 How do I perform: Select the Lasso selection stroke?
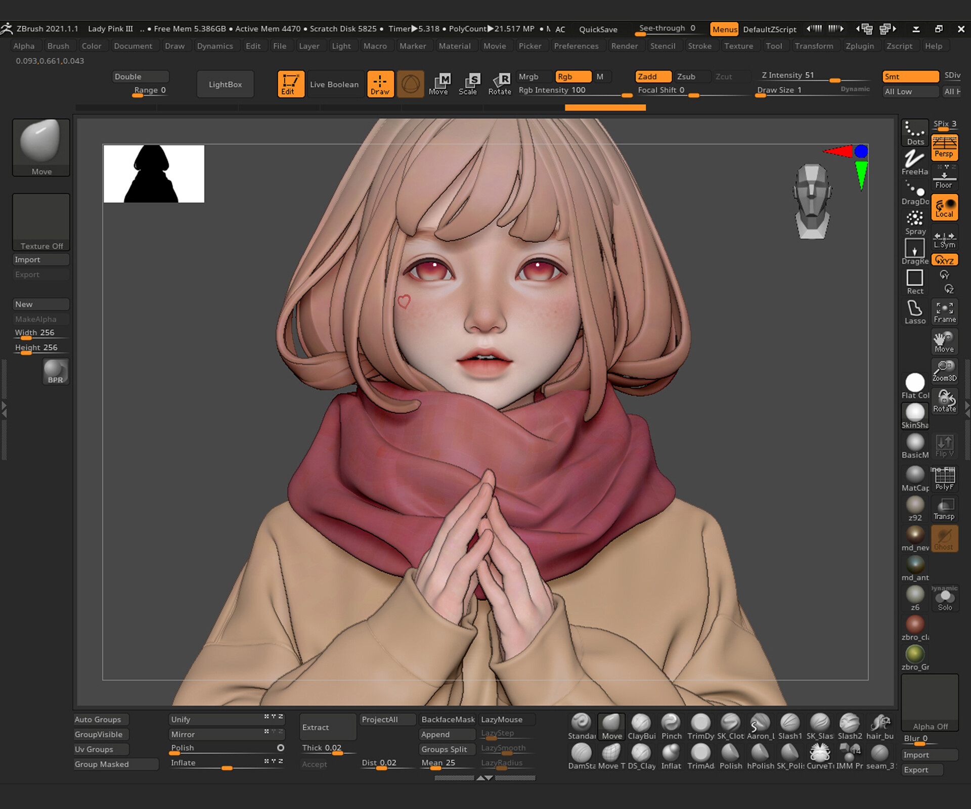tap(915, 312)
